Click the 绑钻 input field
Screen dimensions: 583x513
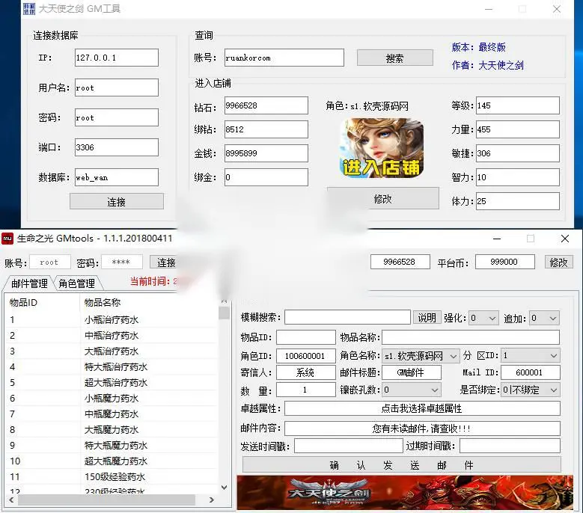(266, 129)
